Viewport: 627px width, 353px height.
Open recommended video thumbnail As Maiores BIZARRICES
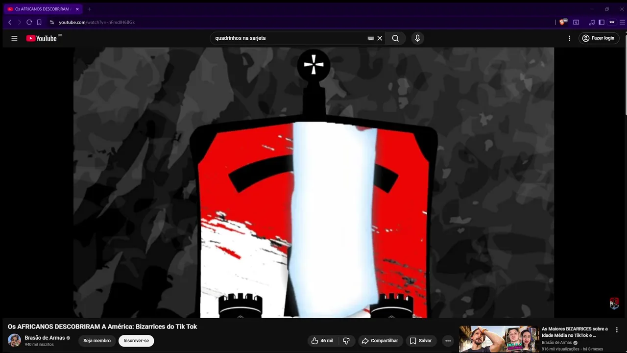(499, 339)
